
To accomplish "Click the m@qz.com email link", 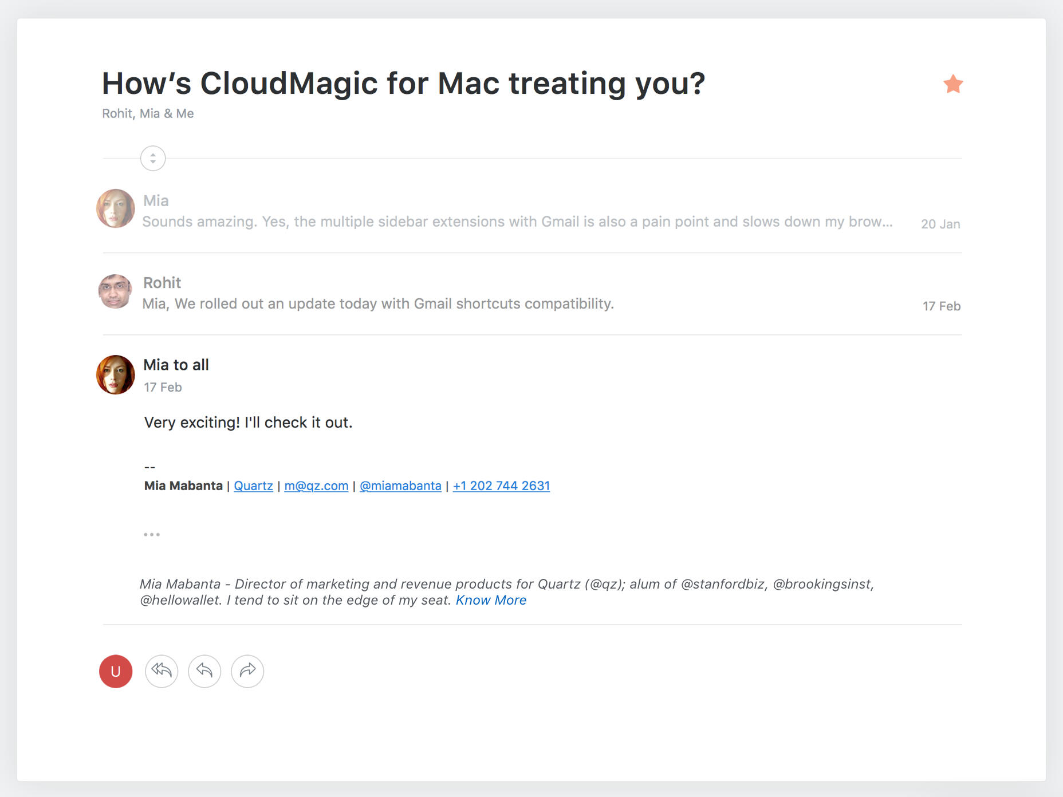I will tap(316, 486).
